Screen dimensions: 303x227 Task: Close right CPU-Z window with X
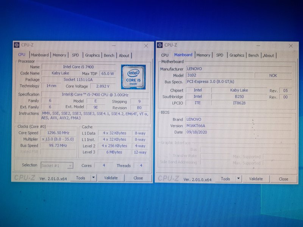click(x=291, y=46)
